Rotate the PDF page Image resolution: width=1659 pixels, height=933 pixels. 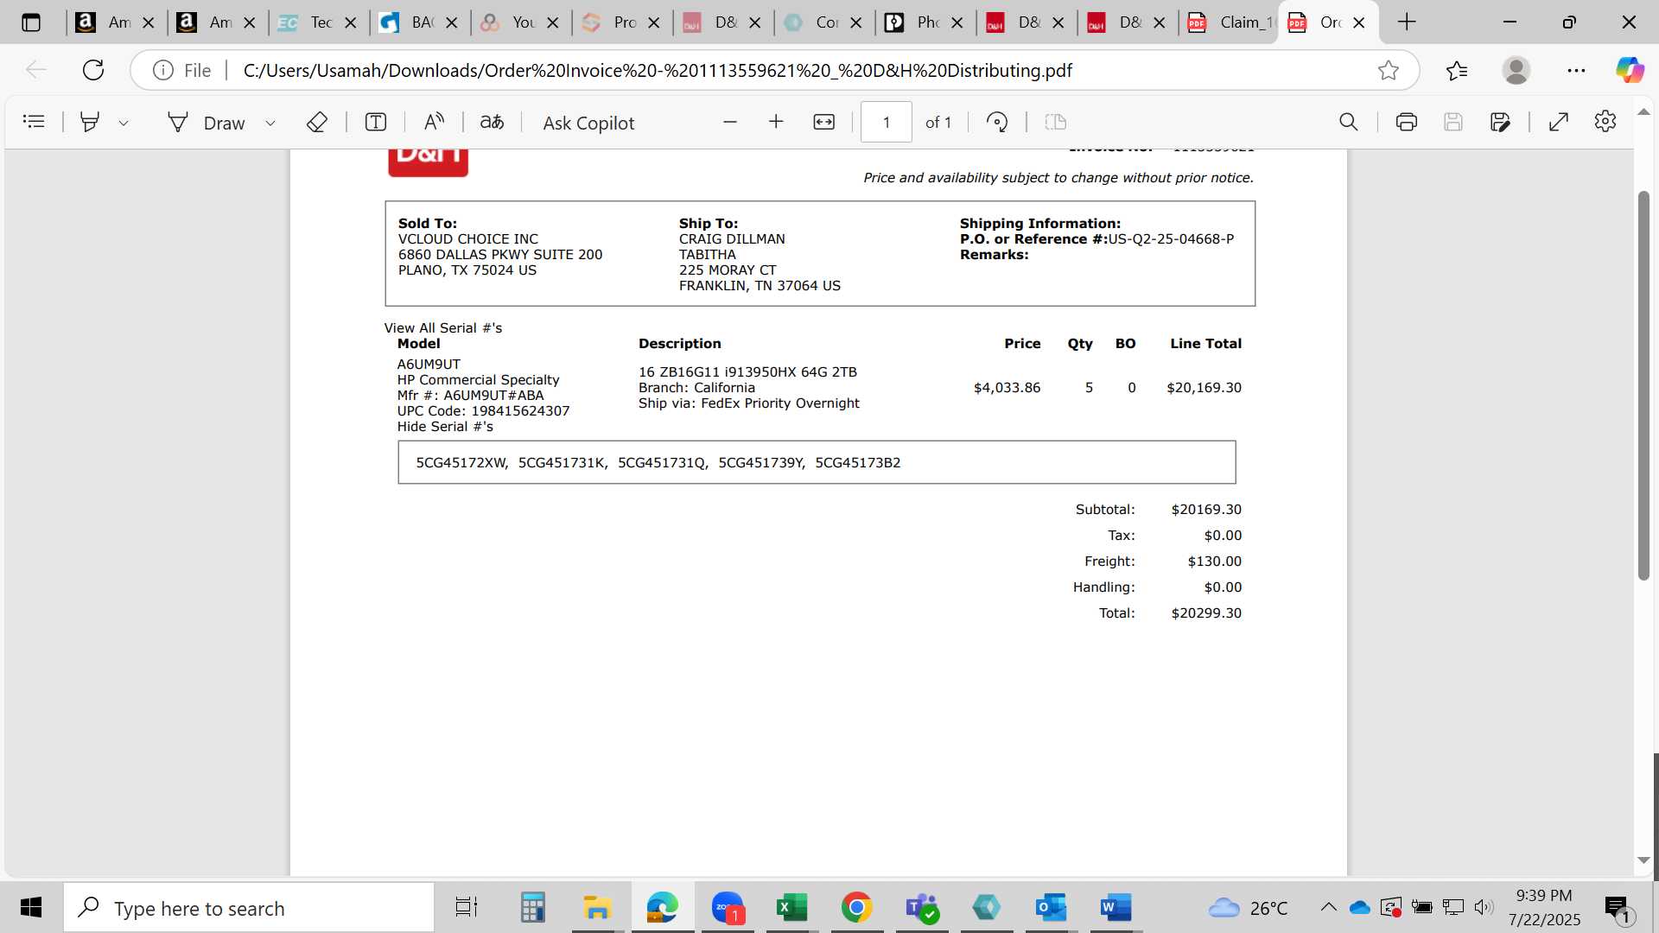tap(997, 122)
